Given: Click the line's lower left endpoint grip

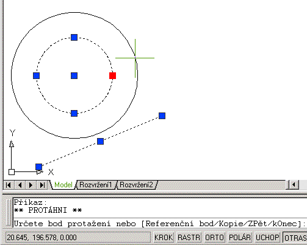Looking at the screenshot, I should click(38, 167).
